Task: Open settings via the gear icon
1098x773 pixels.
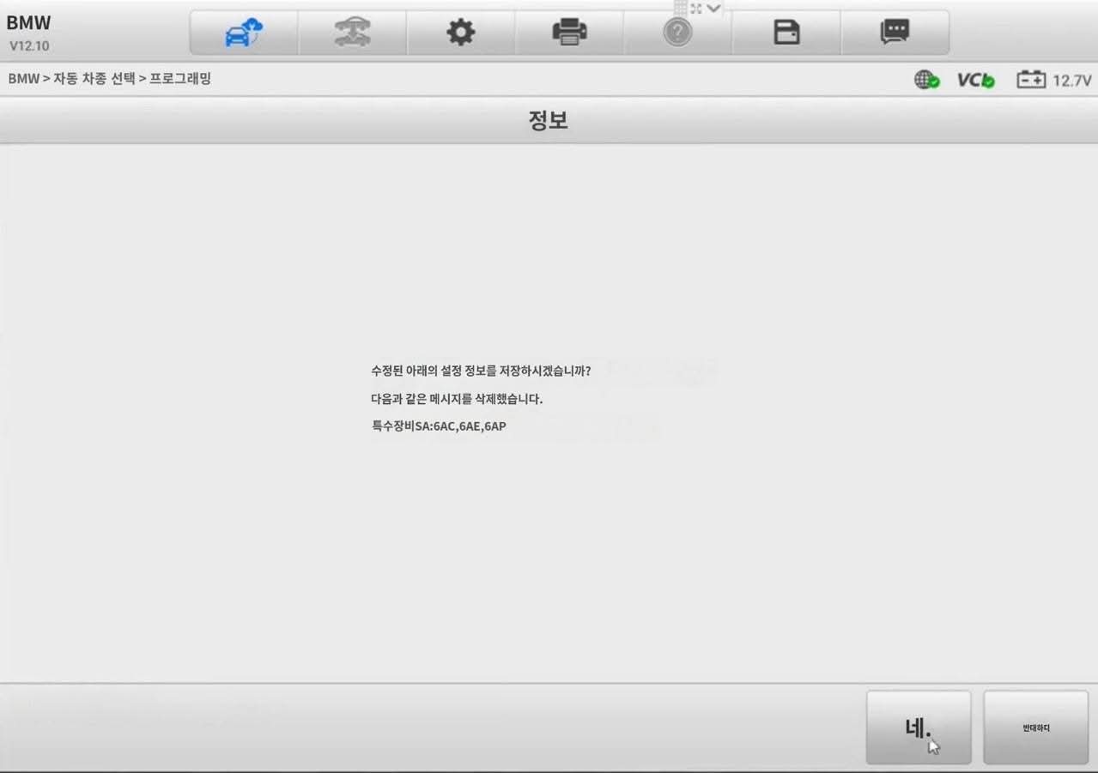Action: pos(461,33)
